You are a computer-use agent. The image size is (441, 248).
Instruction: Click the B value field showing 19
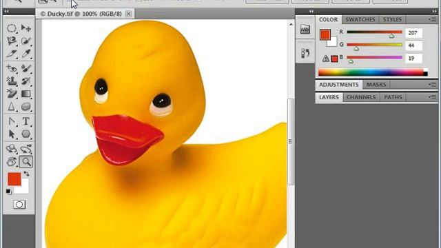tap(413, 58)
